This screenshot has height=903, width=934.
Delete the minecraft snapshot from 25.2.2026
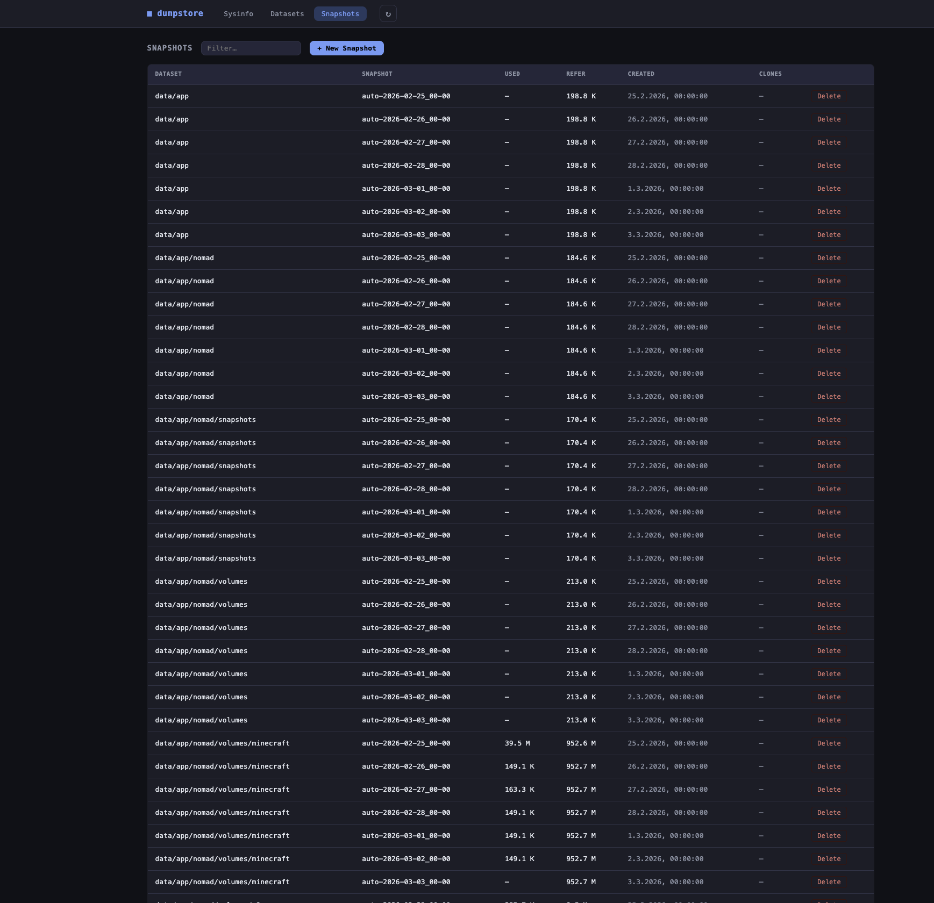(829, 743)
